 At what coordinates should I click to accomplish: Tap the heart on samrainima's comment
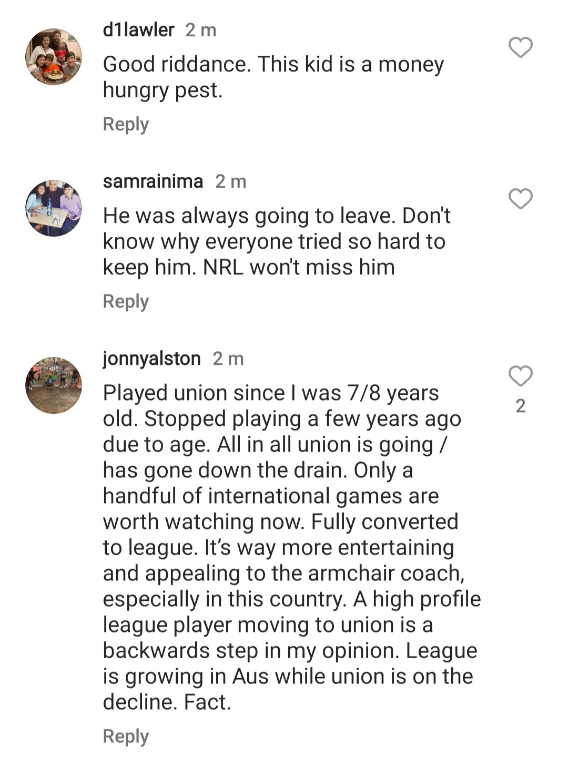pos(521,199)
